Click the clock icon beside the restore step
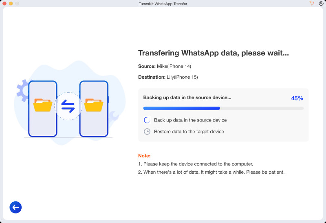 [x=147, y=132]
